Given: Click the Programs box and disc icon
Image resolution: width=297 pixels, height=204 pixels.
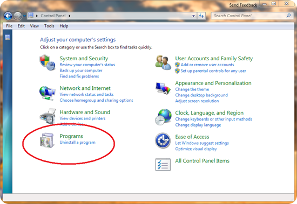Looking at the screenshot, I should (47, 140).
